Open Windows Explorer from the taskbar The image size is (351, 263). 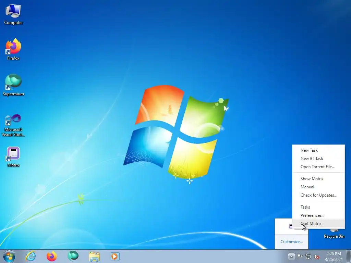pos(94,256)
